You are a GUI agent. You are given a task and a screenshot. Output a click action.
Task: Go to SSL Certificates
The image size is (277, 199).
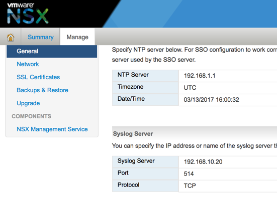[x=38, y=77]
